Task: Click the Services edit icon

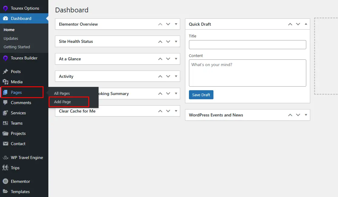Action: (x=5, y=113)
